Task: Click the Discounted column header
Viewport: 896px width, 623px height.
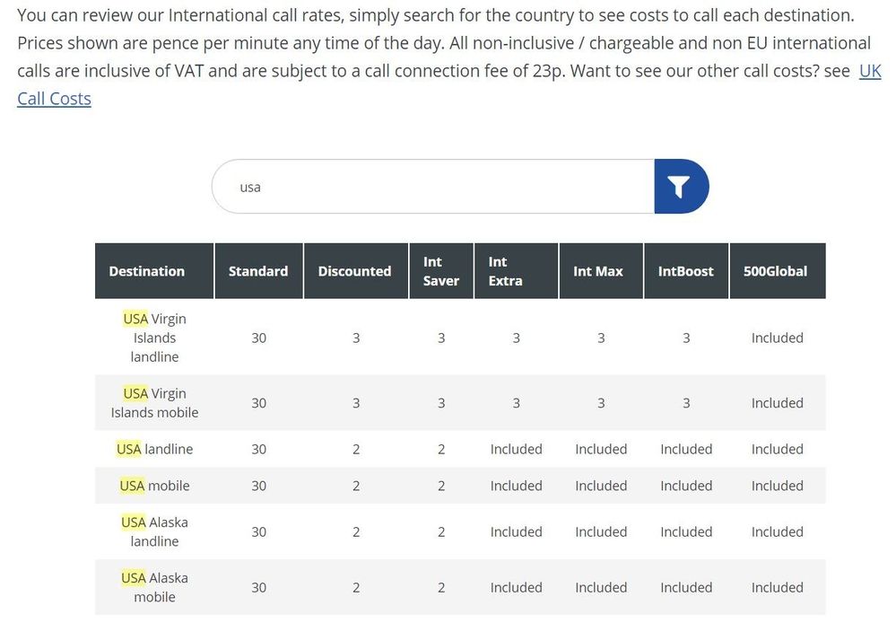Action: coord(356,271)
